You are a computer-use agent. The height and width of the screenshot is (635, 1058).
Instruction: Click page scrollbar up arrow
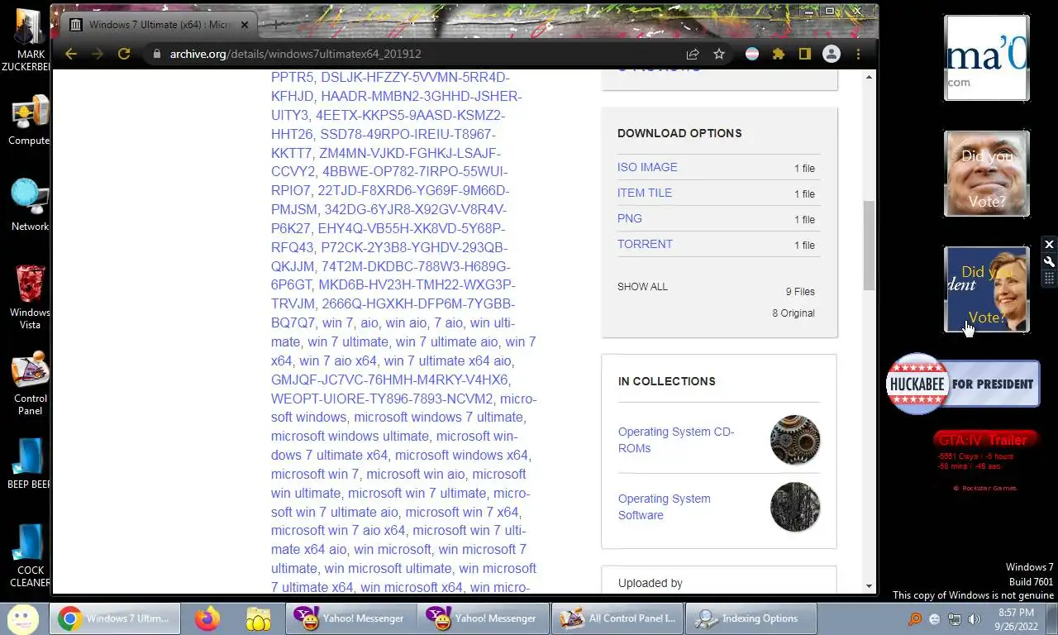tap(869, 77)
